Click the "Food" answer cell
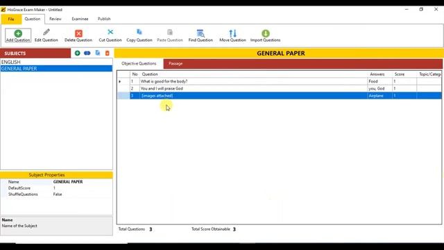444x250 pixels. tap(379, 81)
